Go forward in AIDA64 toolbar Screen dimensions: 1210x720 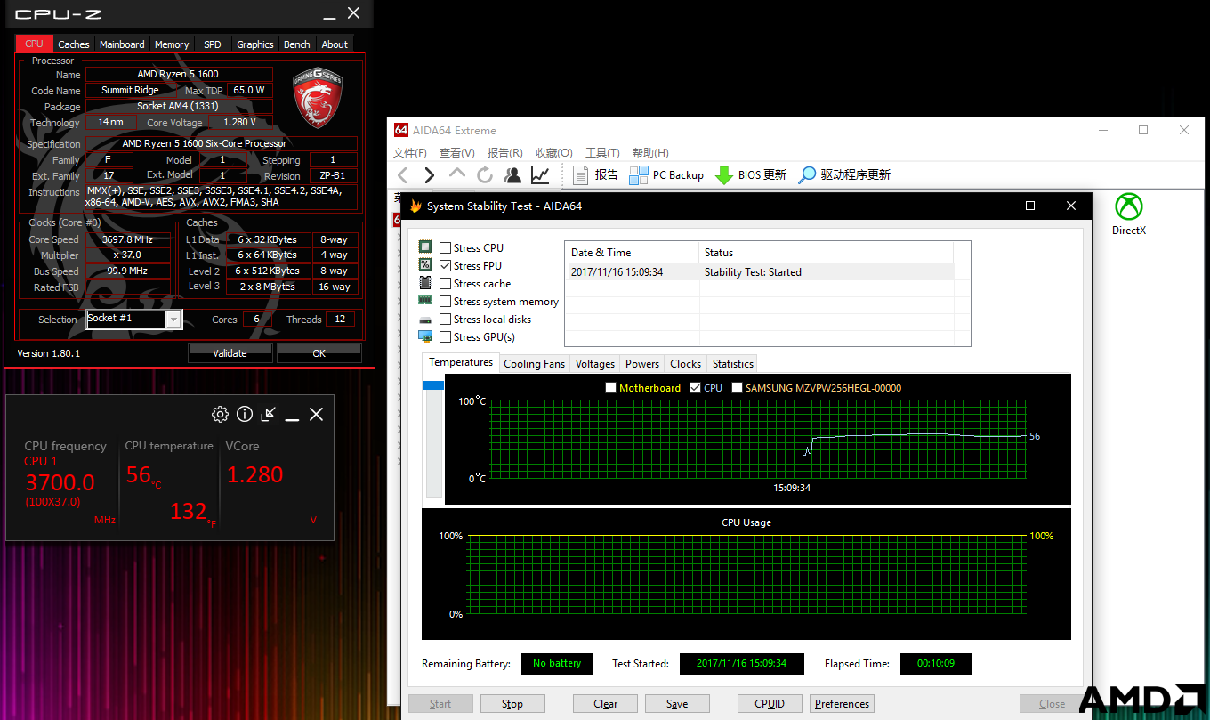[430, 175]
